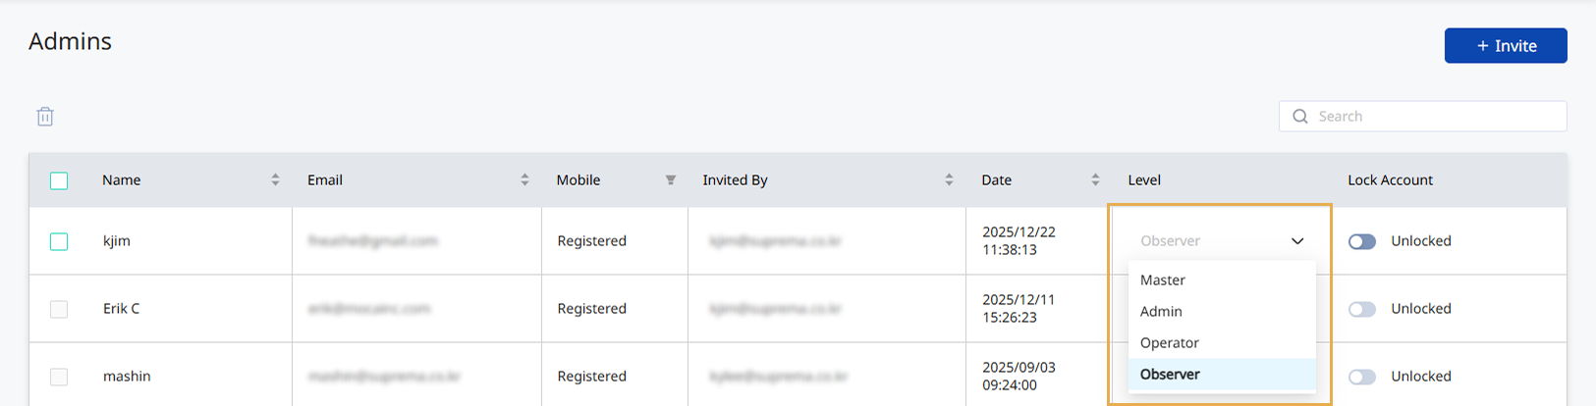Toggle Lock Account for Erik C

point(1362,309)
